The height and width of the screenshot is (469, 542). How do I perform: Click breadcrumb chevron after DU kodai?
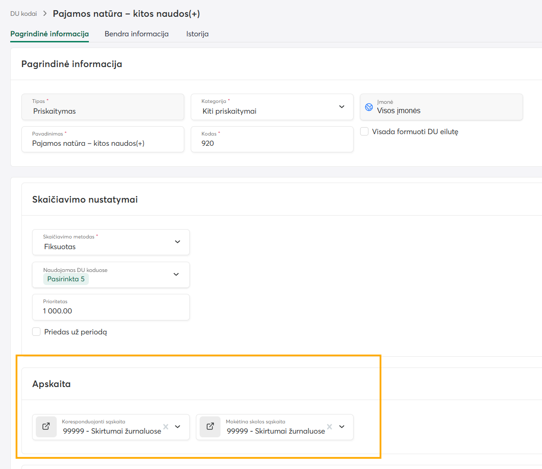click(45, 14)
